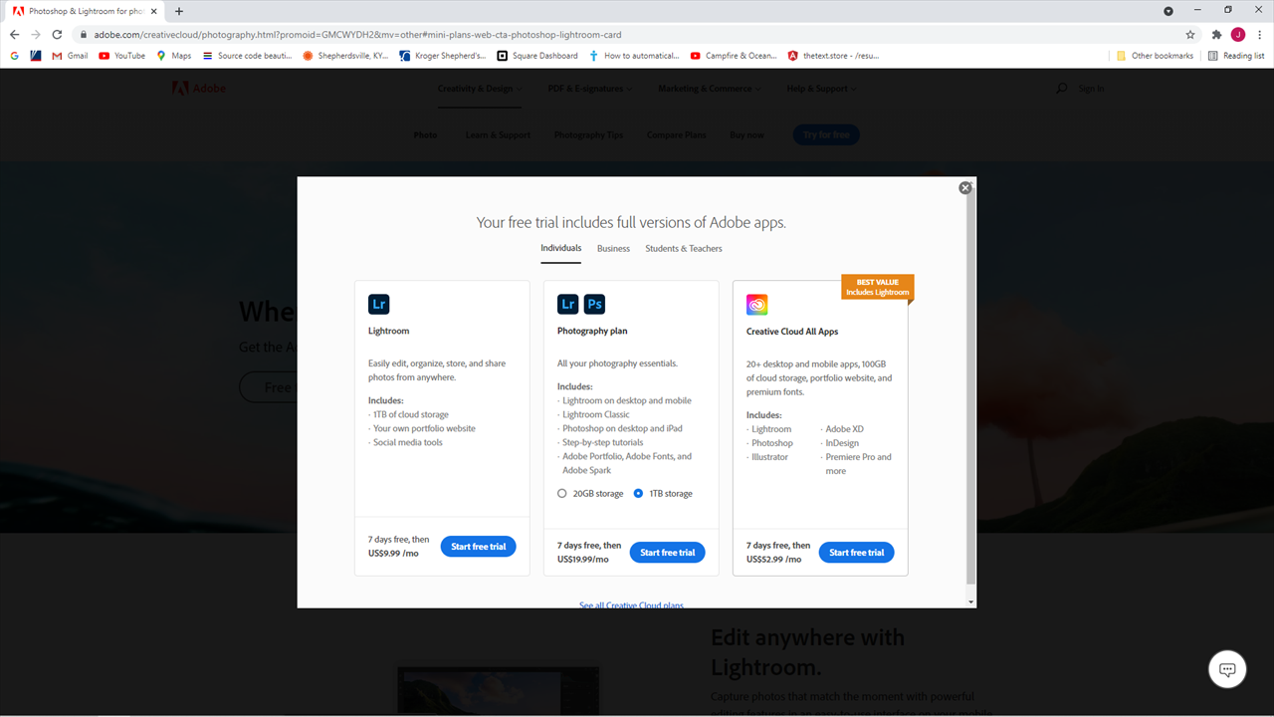Click the popup's vertical scrollbar thumb
The width and height of the screenshot is (1274, 717).
click(x=971, y=388)
